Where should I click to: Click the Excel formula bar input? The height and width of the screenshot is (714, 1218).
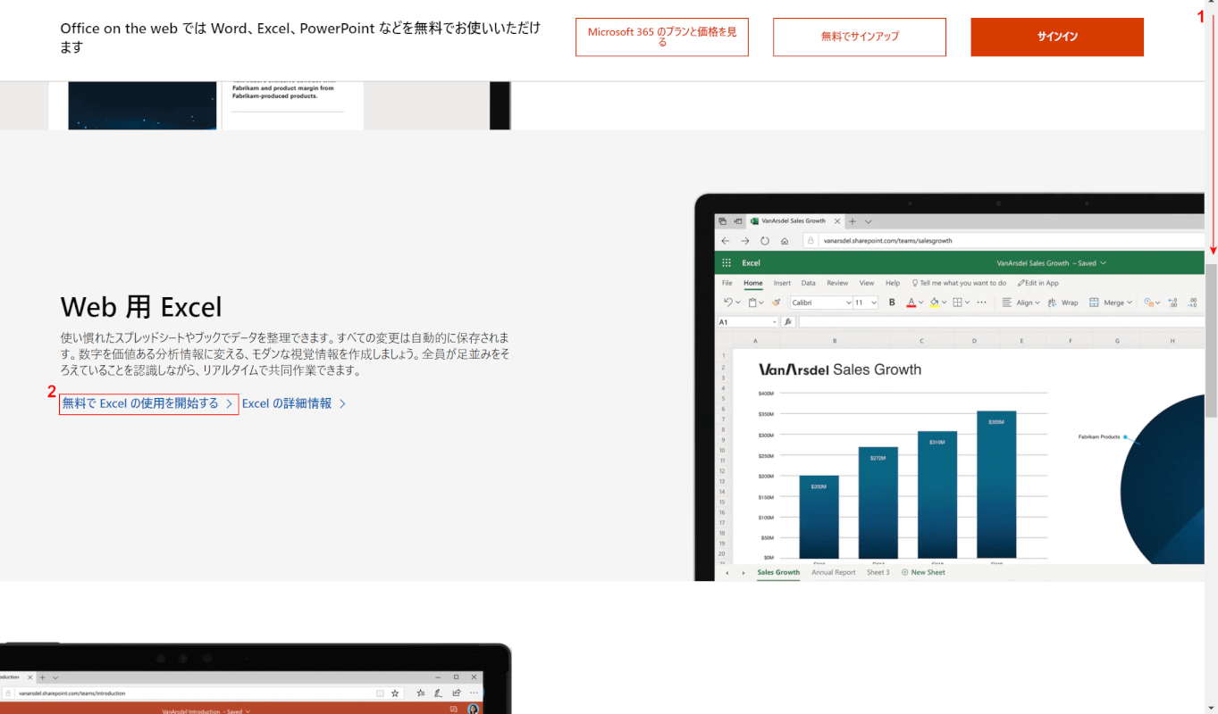click(1001, 321)
